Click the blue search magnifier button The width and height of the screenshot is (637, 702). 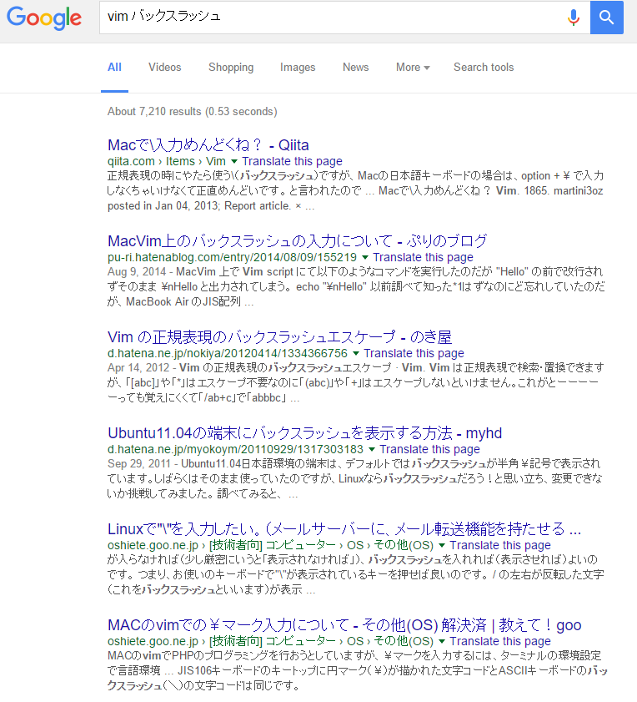click(607, 18)
